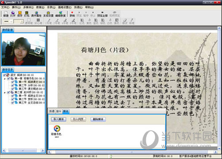Click the 打开 (Open) toolbar icon
The height and width of the screenshot is (159, 222).
click(x=13, y=14)
